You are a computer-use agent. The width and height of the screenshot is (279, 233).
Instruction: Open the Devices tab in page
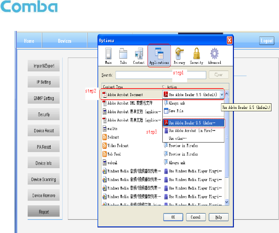(x=65, y=41)
